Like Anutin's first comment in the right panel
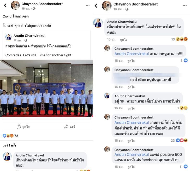 (x=124, y=39)
